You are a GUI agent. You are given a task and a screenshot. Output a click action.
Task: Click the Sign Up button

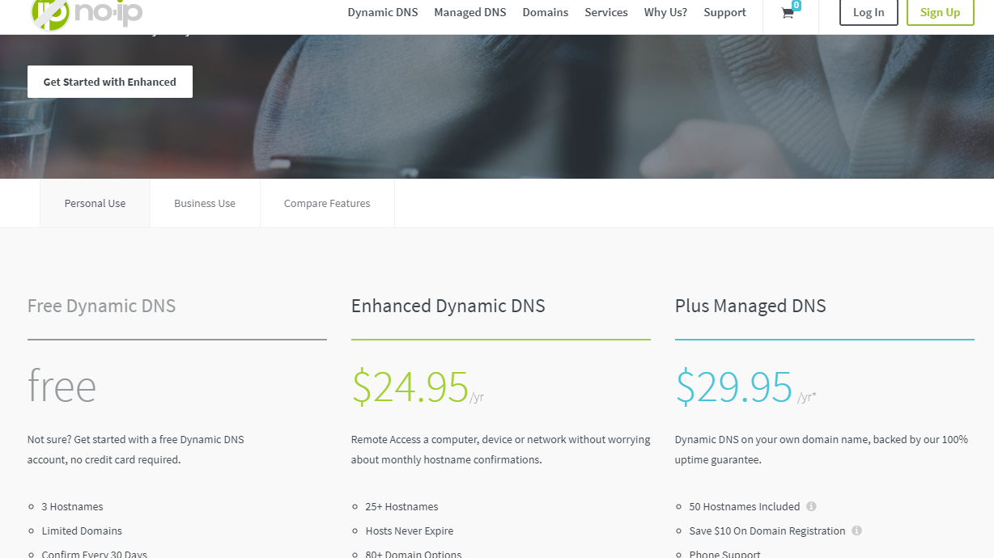click(940, 12)
